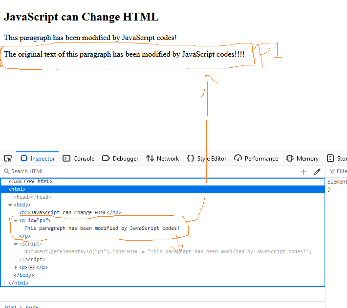347x308 pixels.
Task: Select the closing /html tag
Action: [x=19, y=283]
